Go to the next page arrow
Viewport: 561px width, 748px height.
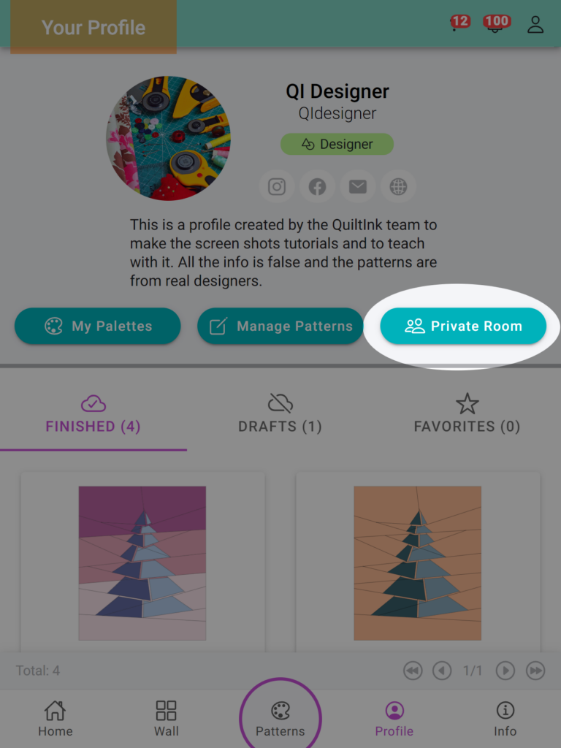click(505, 671)
